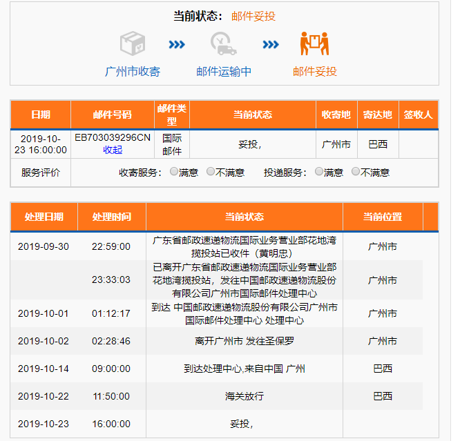Click the 11:50:00 time entry
Screen dimensions: 460x441
111,396
